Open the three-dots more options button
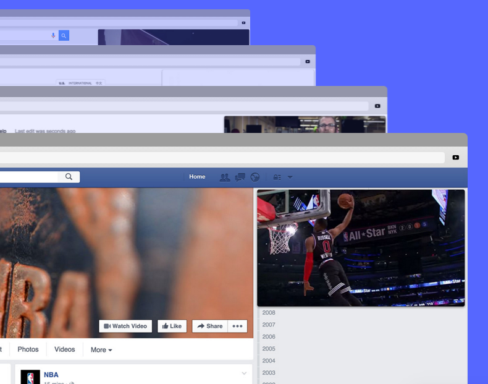Screen dimensions: 488x384 (237, 326)
